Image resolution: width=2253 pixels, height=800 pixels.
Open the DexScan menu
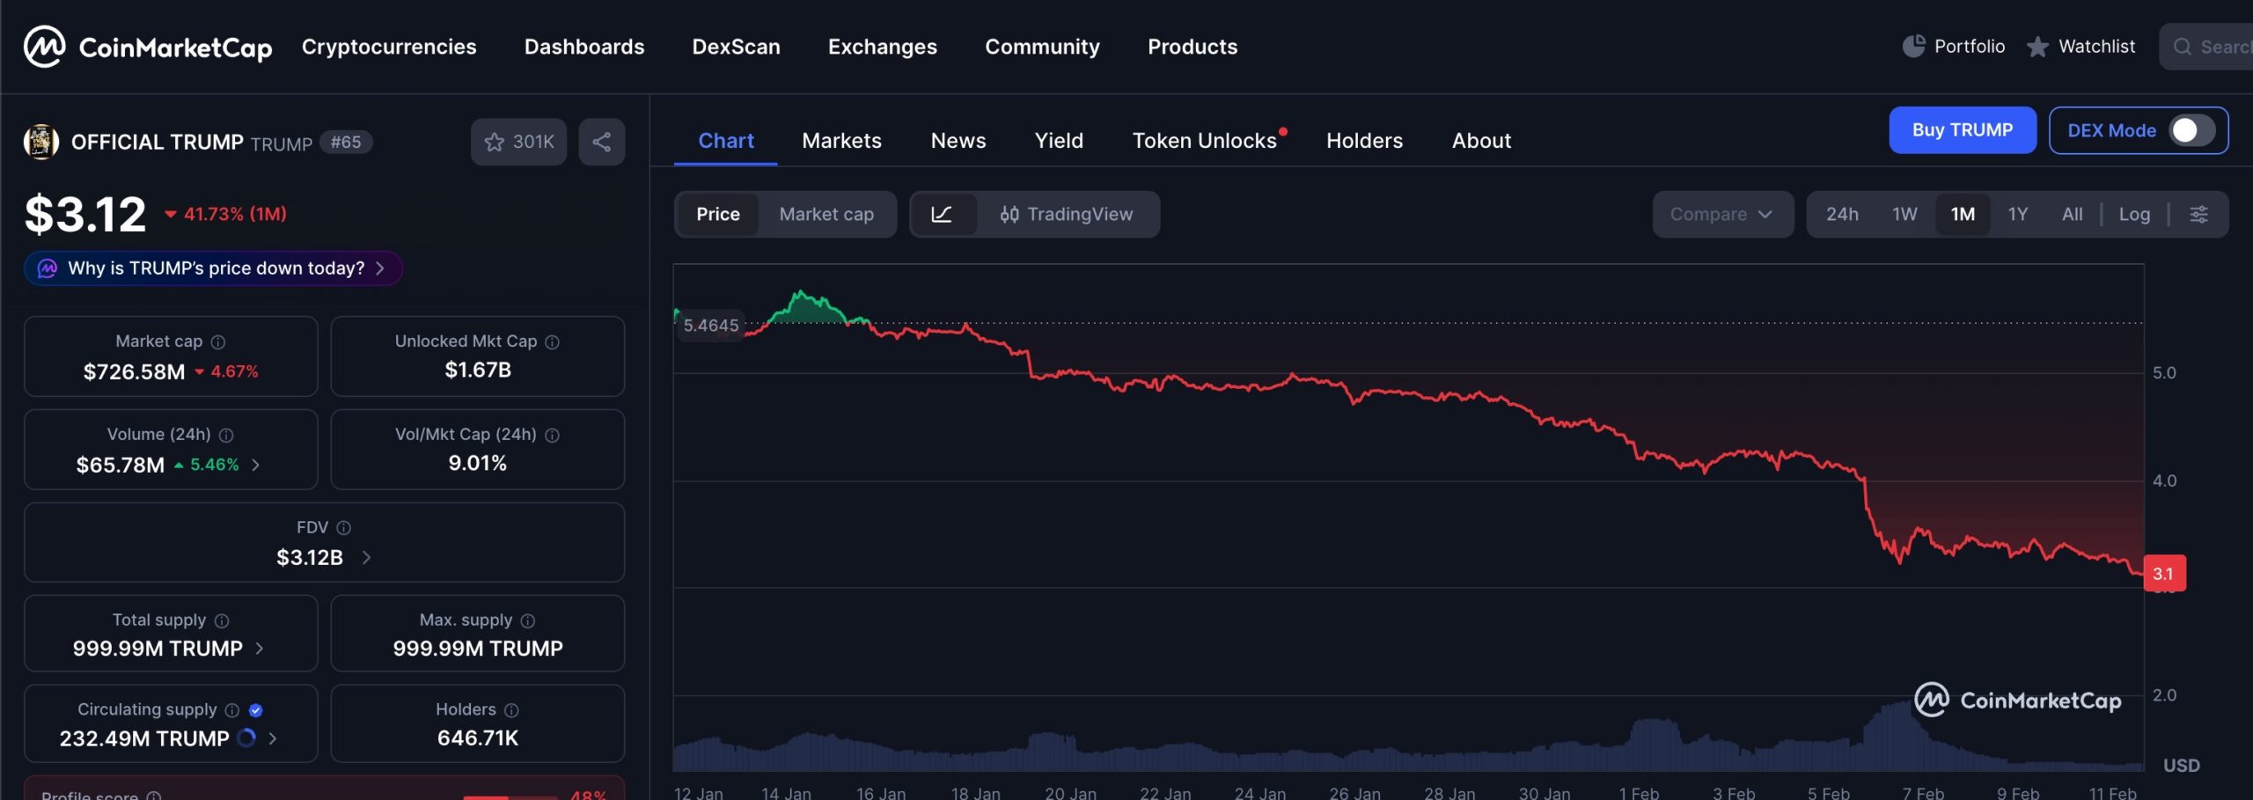tap(736, 47)
